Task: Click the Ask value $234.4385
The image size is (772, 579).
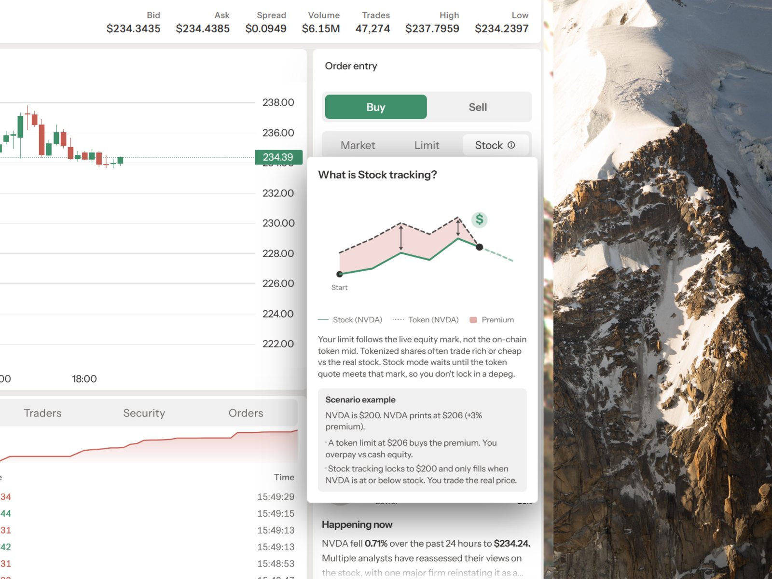Action: coord(203,28)
